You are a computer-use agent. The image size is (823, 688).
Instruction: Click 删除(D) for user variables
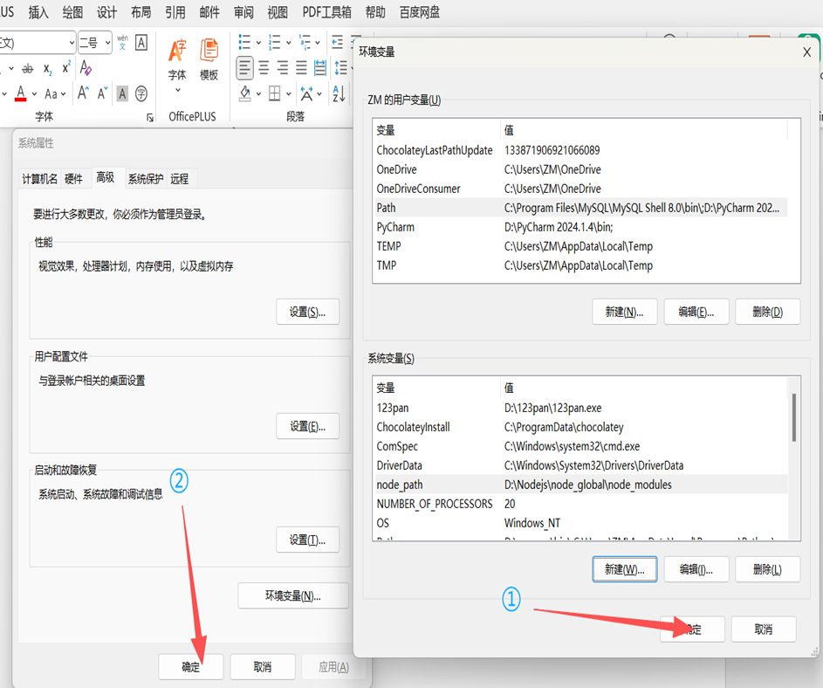point(767,312)
